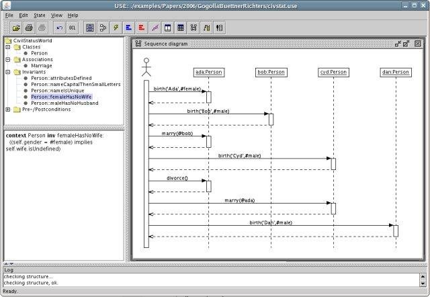The width and height of the screenshot is (430, 297).
Task: Select invariant Person::nameCapitalThenSmallLetters
Action: [x=76, y=84]
